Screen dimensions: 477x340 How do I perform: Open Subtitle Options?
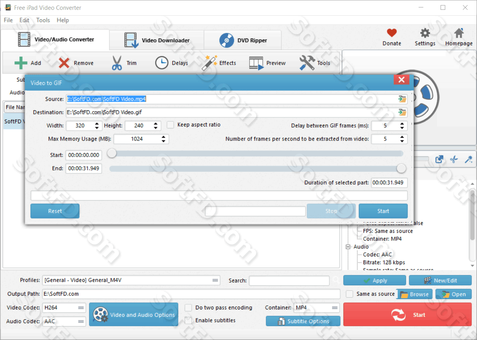point(303,321)
